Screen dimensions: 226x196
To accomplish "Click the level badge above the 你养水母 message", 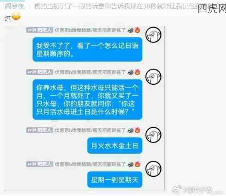I will (40, 72).
